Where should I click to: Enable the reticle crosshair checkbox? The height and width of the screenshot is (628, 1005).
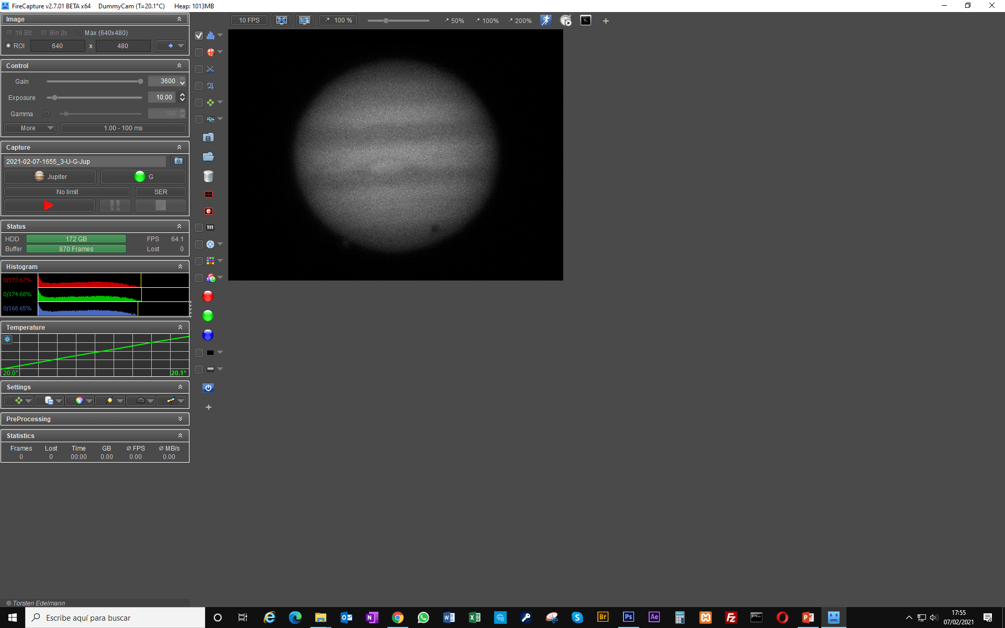tap(199, 52)
